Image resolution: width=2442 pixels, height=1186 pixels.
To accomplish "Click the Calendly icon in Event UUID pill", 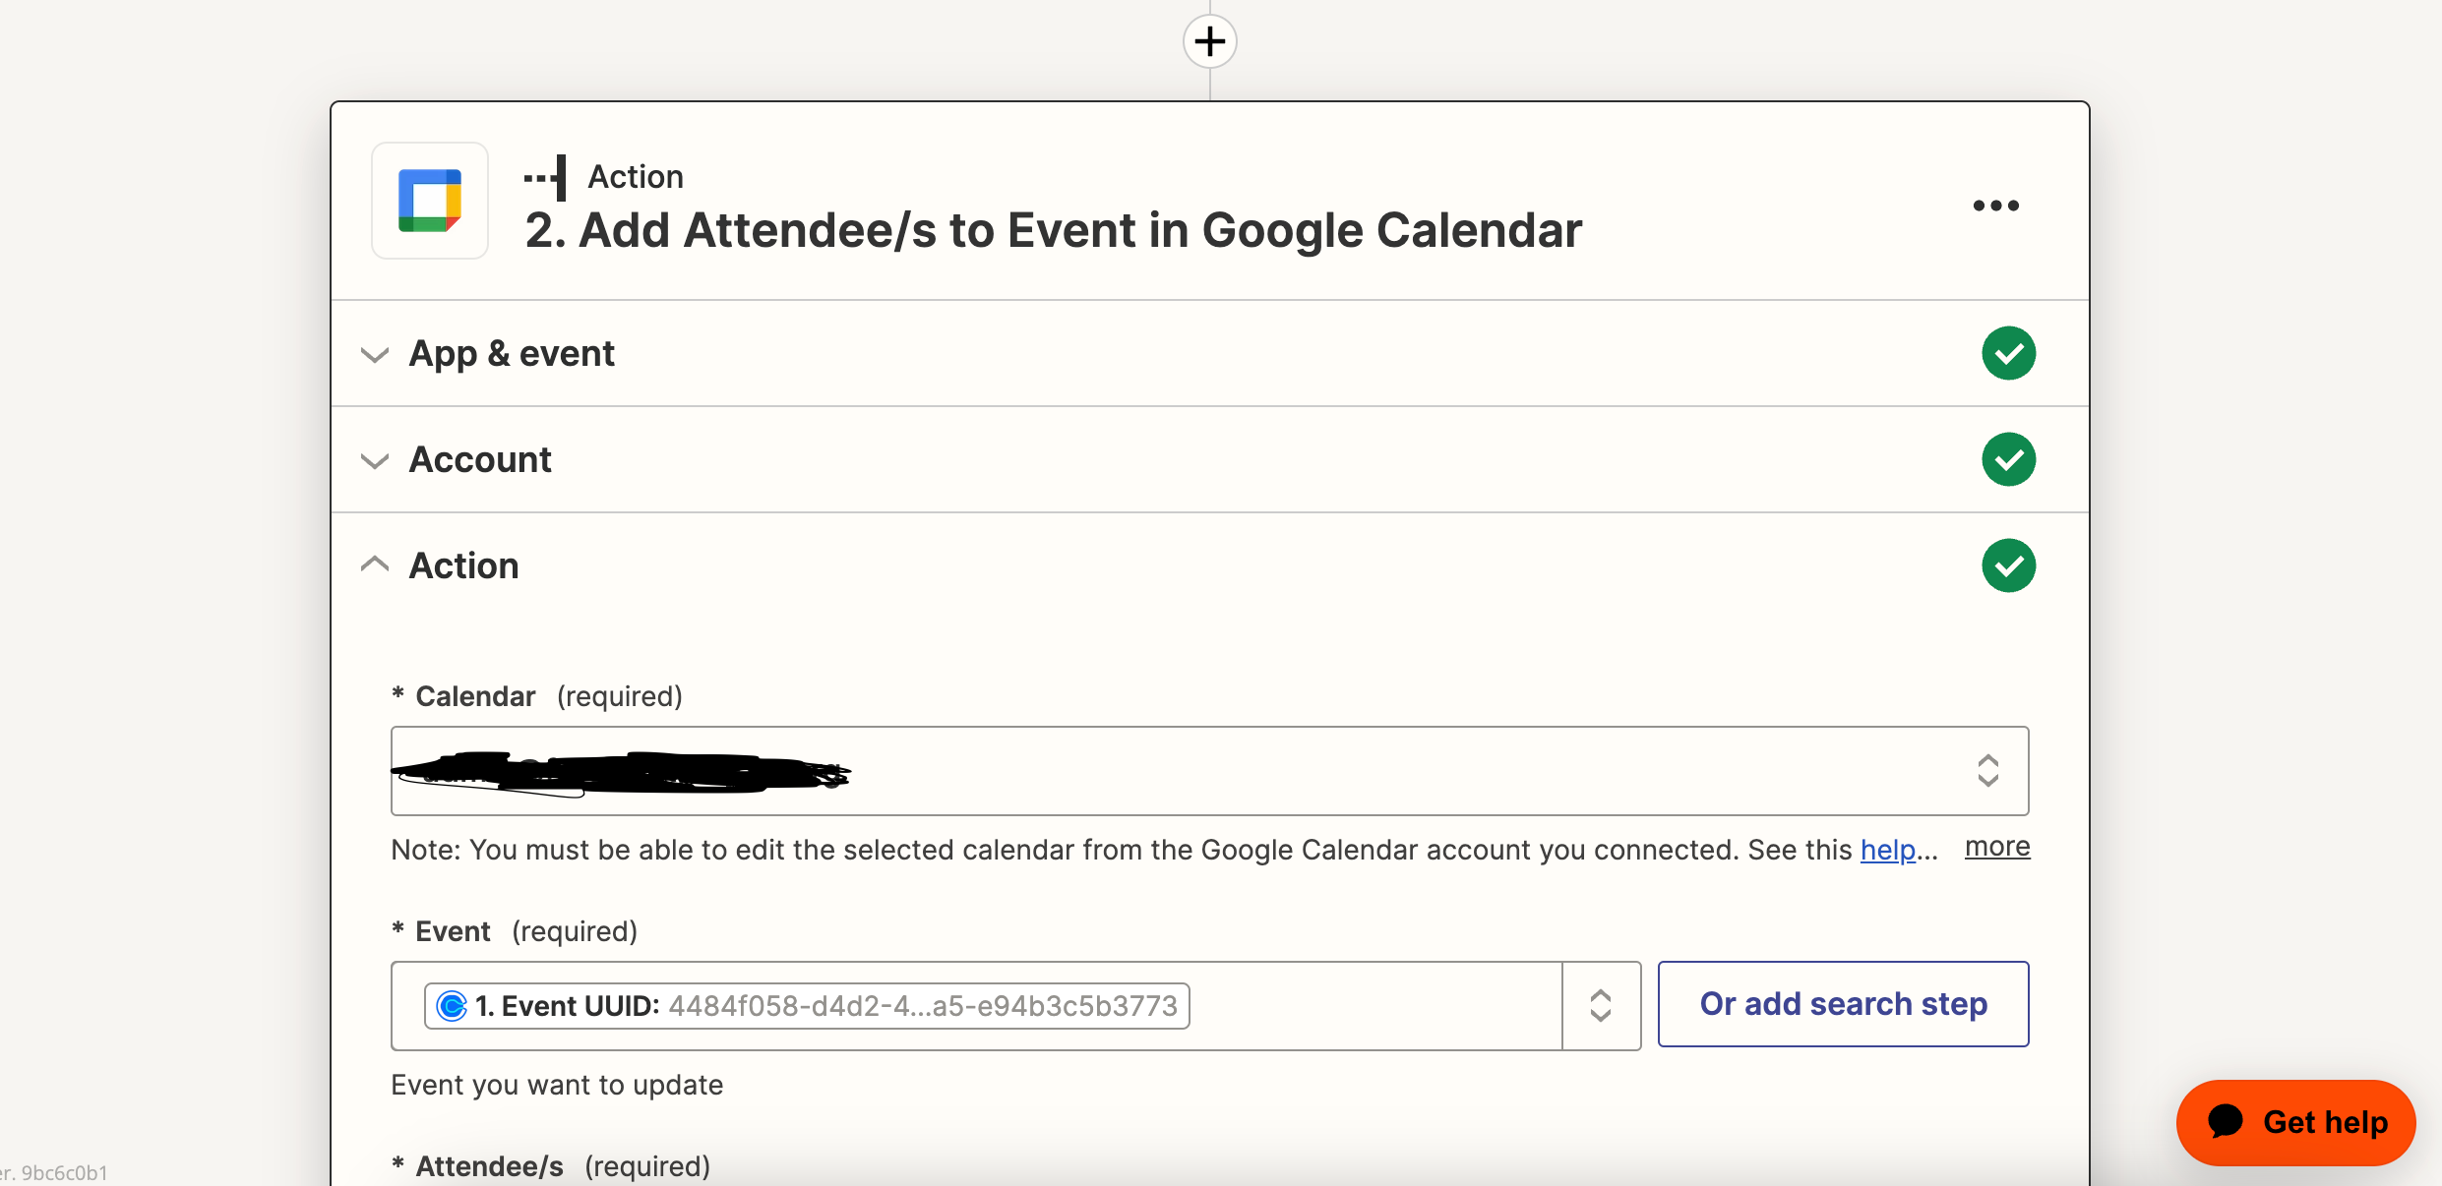I will 452,1006.
